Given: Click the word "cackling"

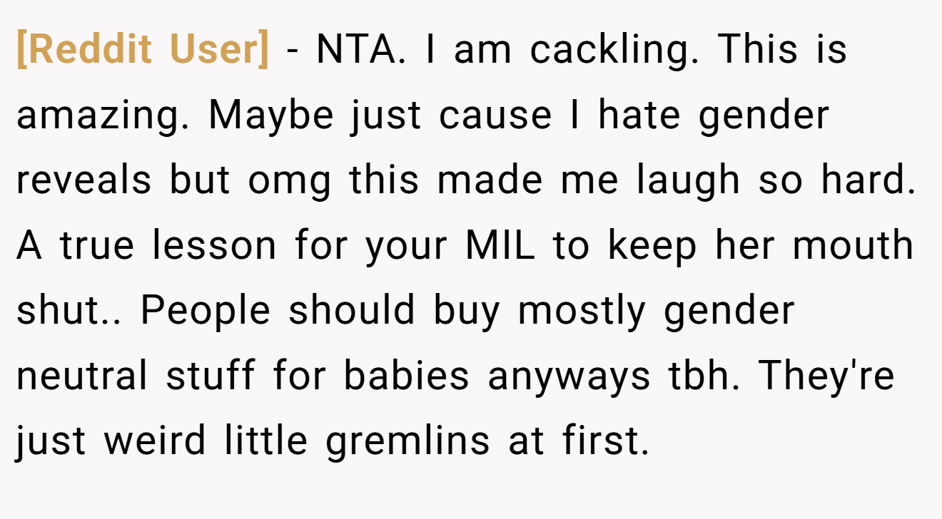Looking at the screenshot, I should coord(614,50).
